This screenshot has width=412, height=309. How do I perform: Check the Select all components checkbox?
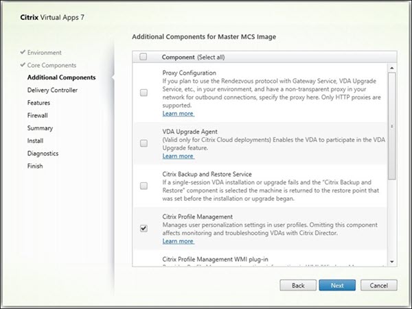click(x=143, y=58)
